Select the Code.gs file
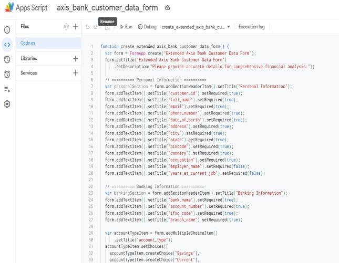339x263 pixels. point(48,43)
